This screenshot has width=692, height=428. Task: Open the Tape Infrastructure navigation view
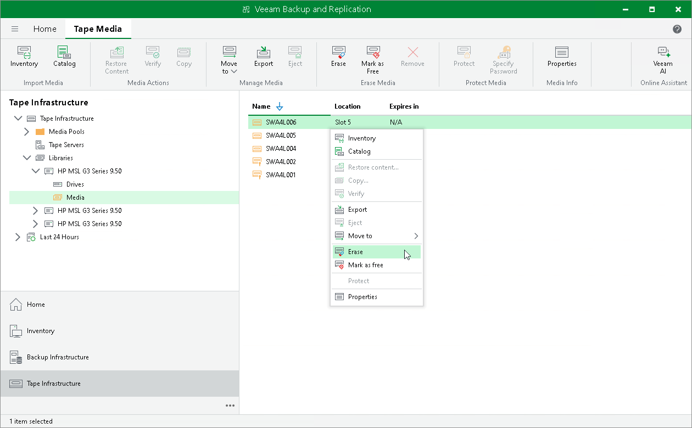pyautogui.click(x=120, y=384)
